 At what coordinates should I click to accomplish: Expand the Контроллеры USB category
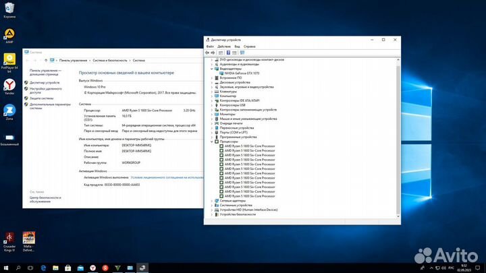coord(213,104)
